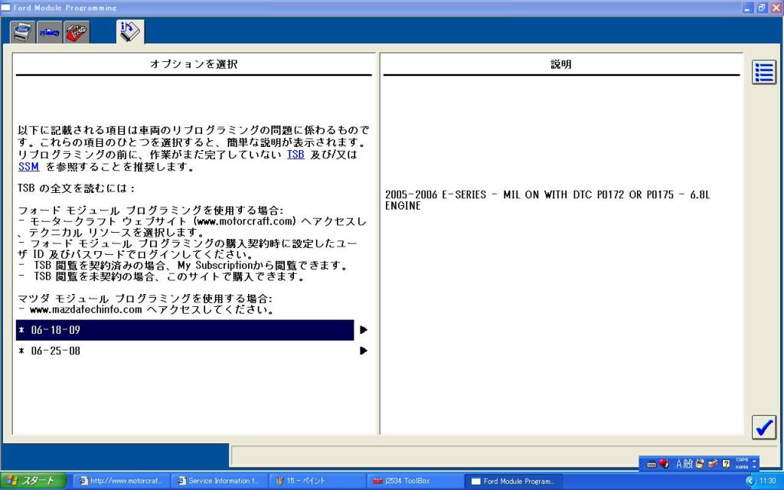
Task: Expand hidden system tray icons chevron
Action: (749, 481)
